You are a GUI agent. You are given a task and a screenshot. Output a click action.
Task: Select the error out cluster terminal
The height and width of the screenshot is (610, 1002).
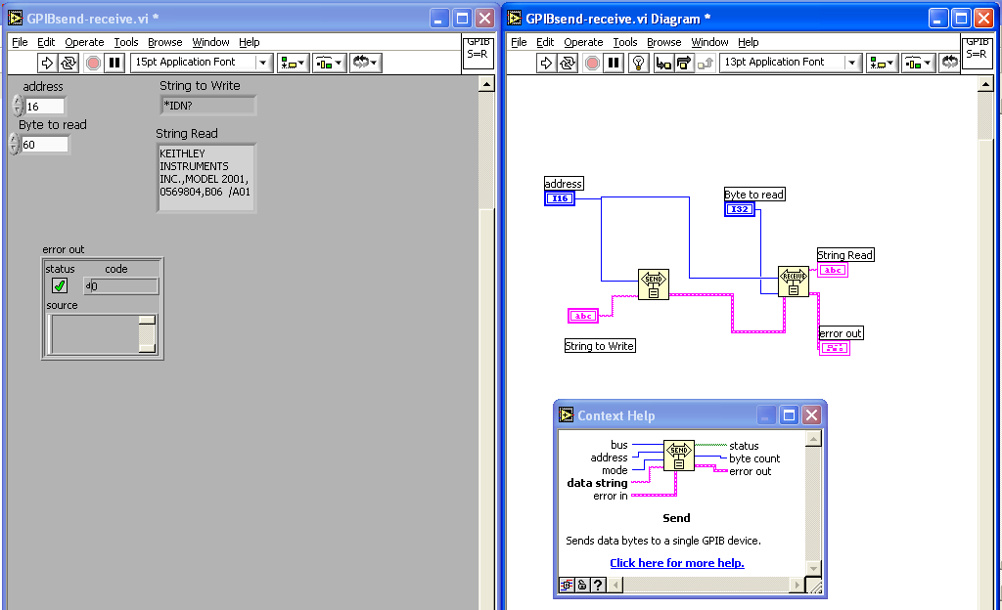[834, 348]
